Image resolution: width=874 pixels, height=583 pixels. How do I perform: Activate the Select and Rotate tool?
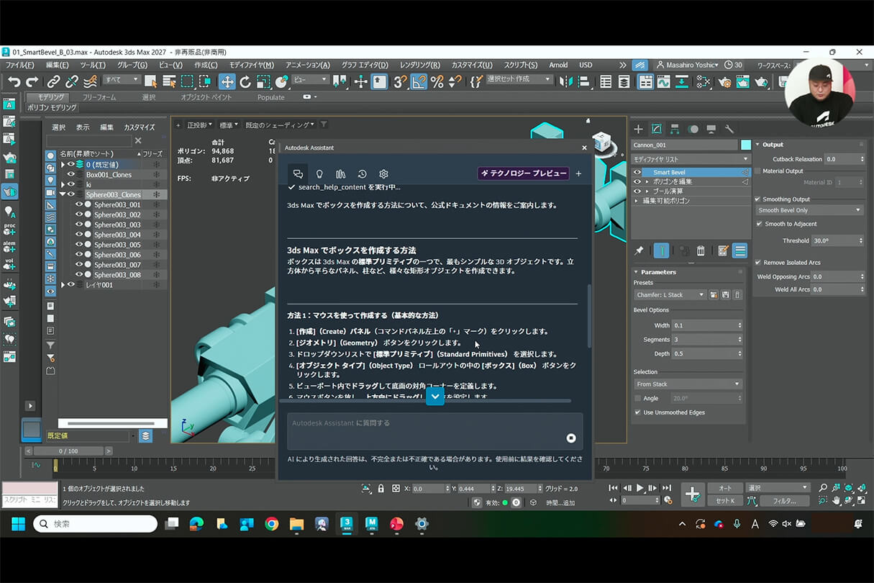pos(245,82)
